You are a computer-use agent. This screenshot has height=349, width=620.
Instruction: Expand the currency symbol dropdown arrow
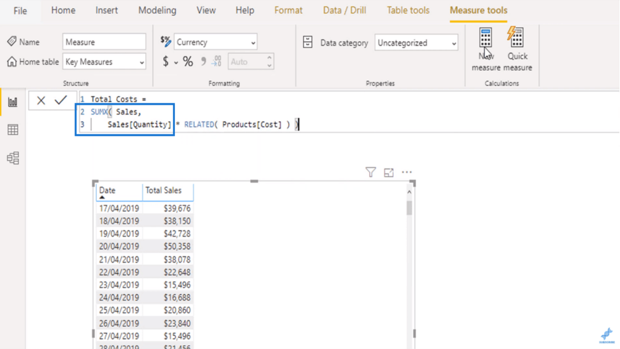coord(176,62)
